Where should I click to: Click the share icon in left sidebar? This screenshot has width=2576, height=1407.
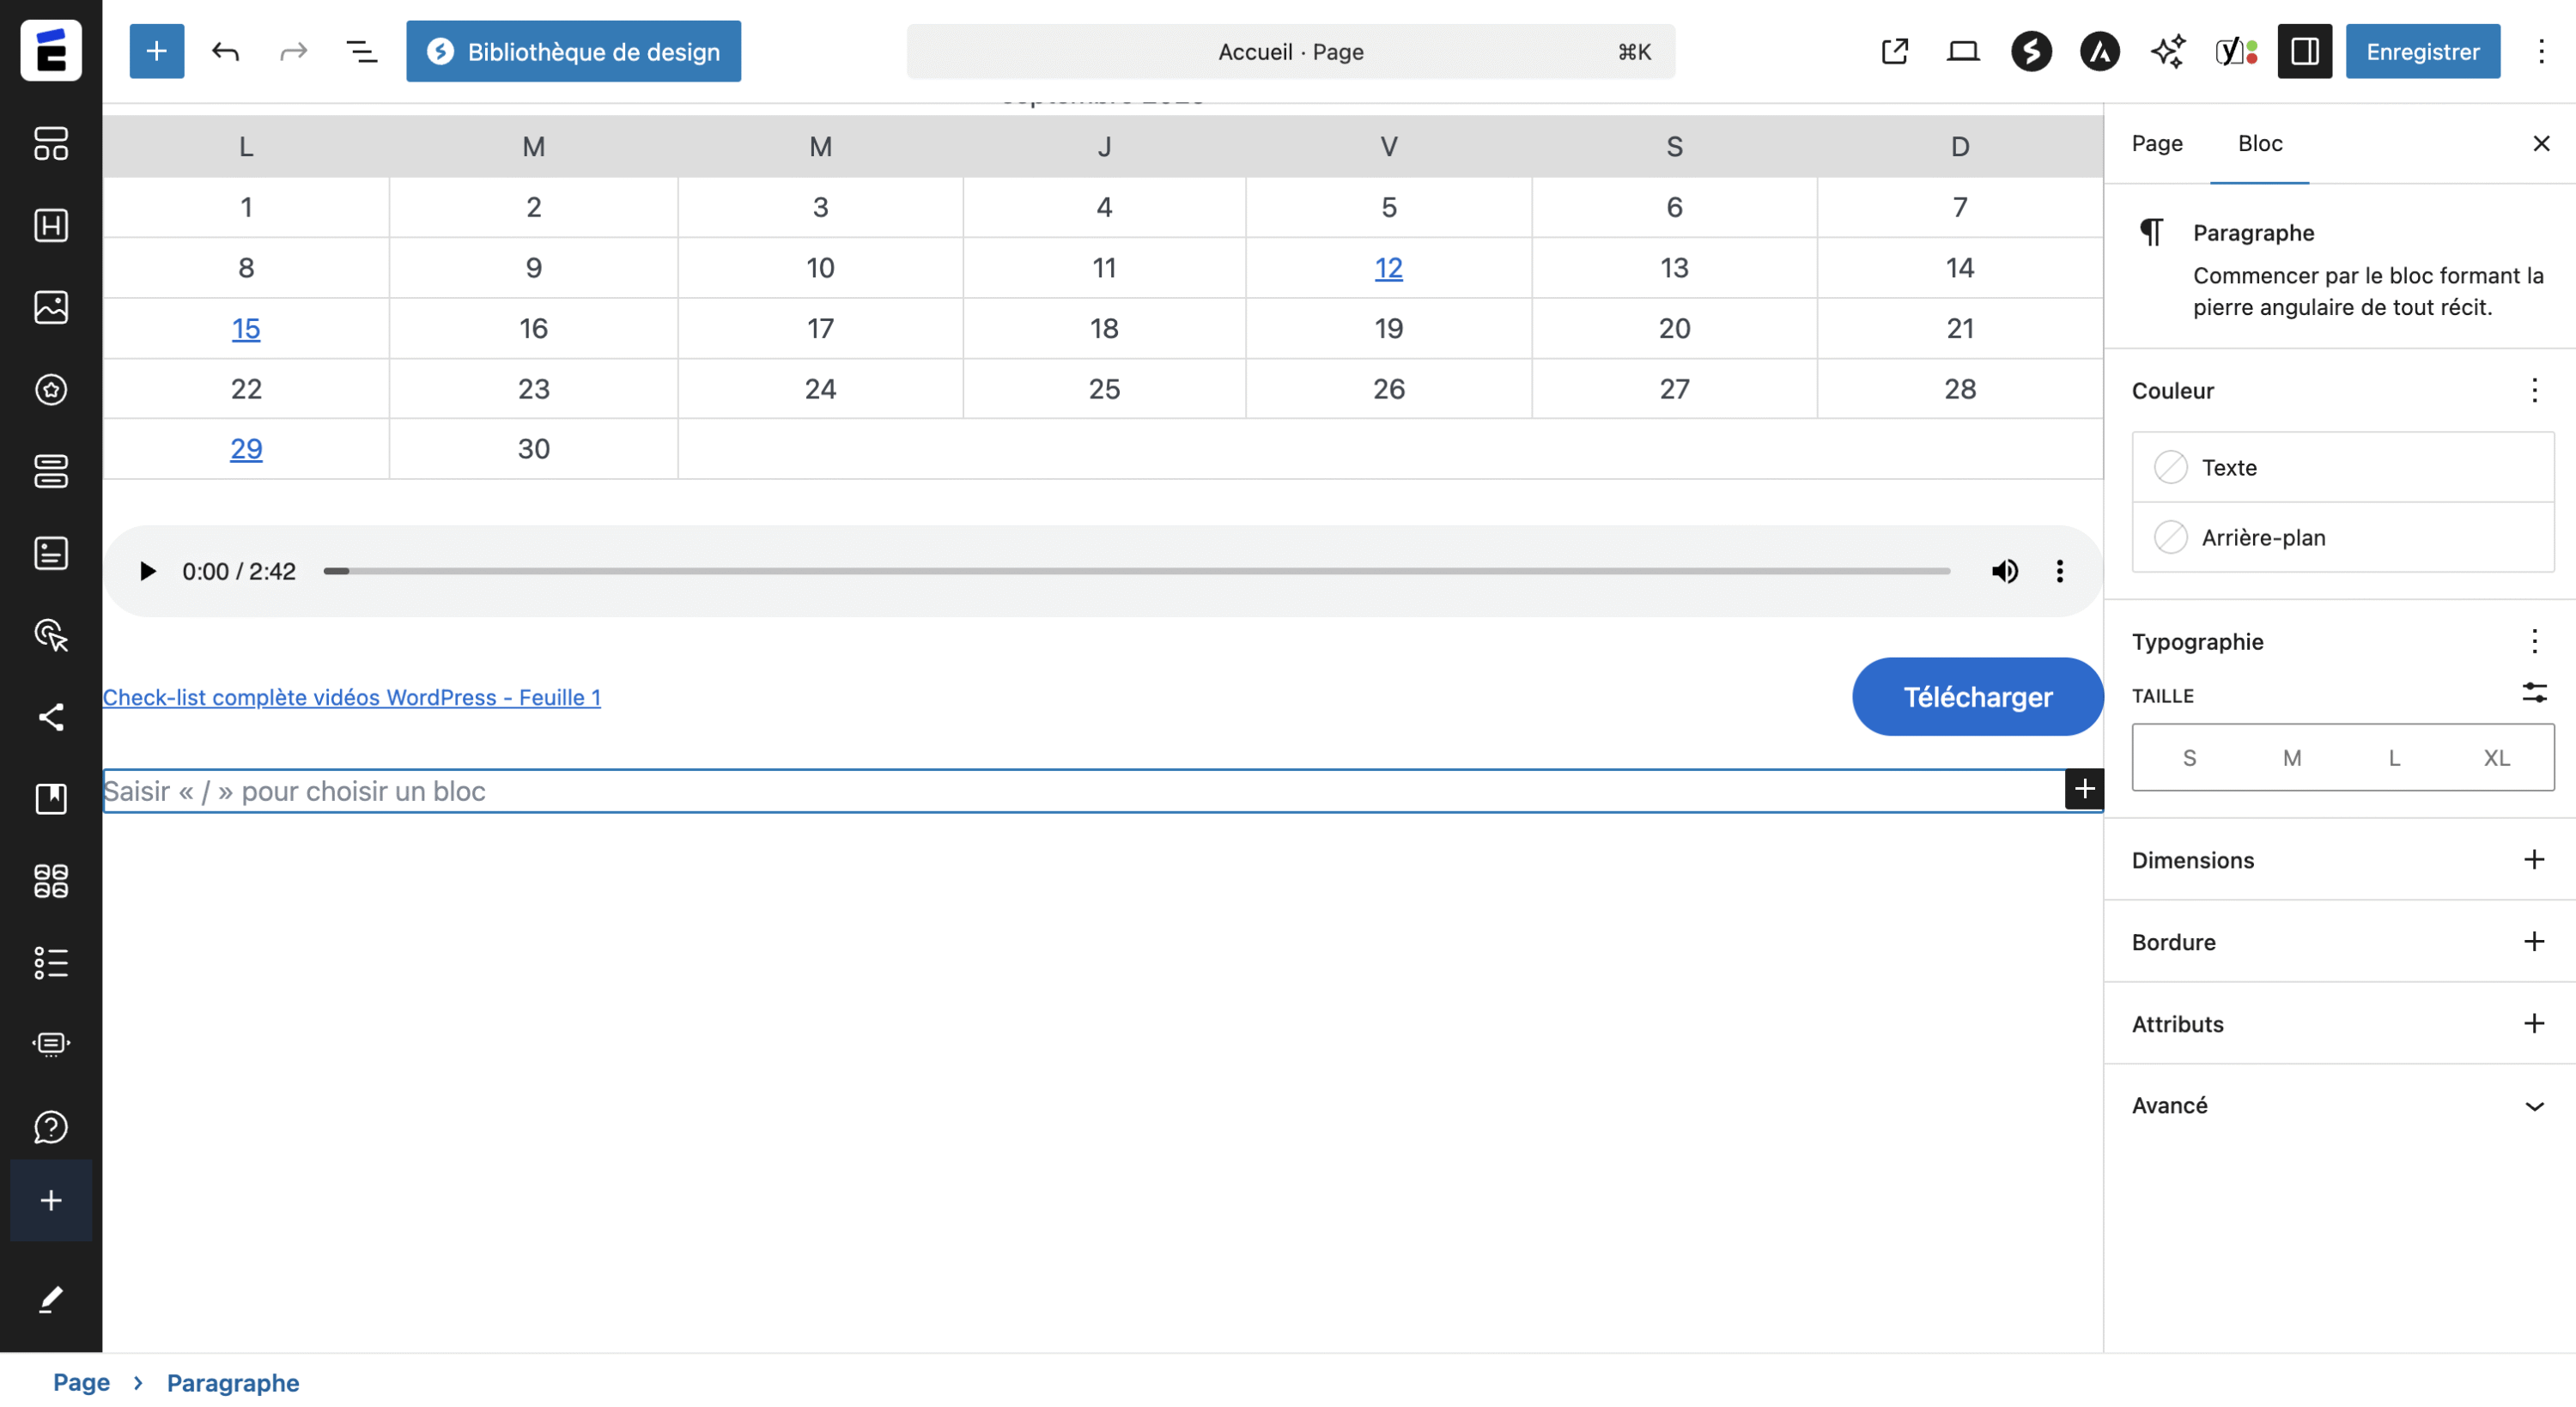pos(51,717)
